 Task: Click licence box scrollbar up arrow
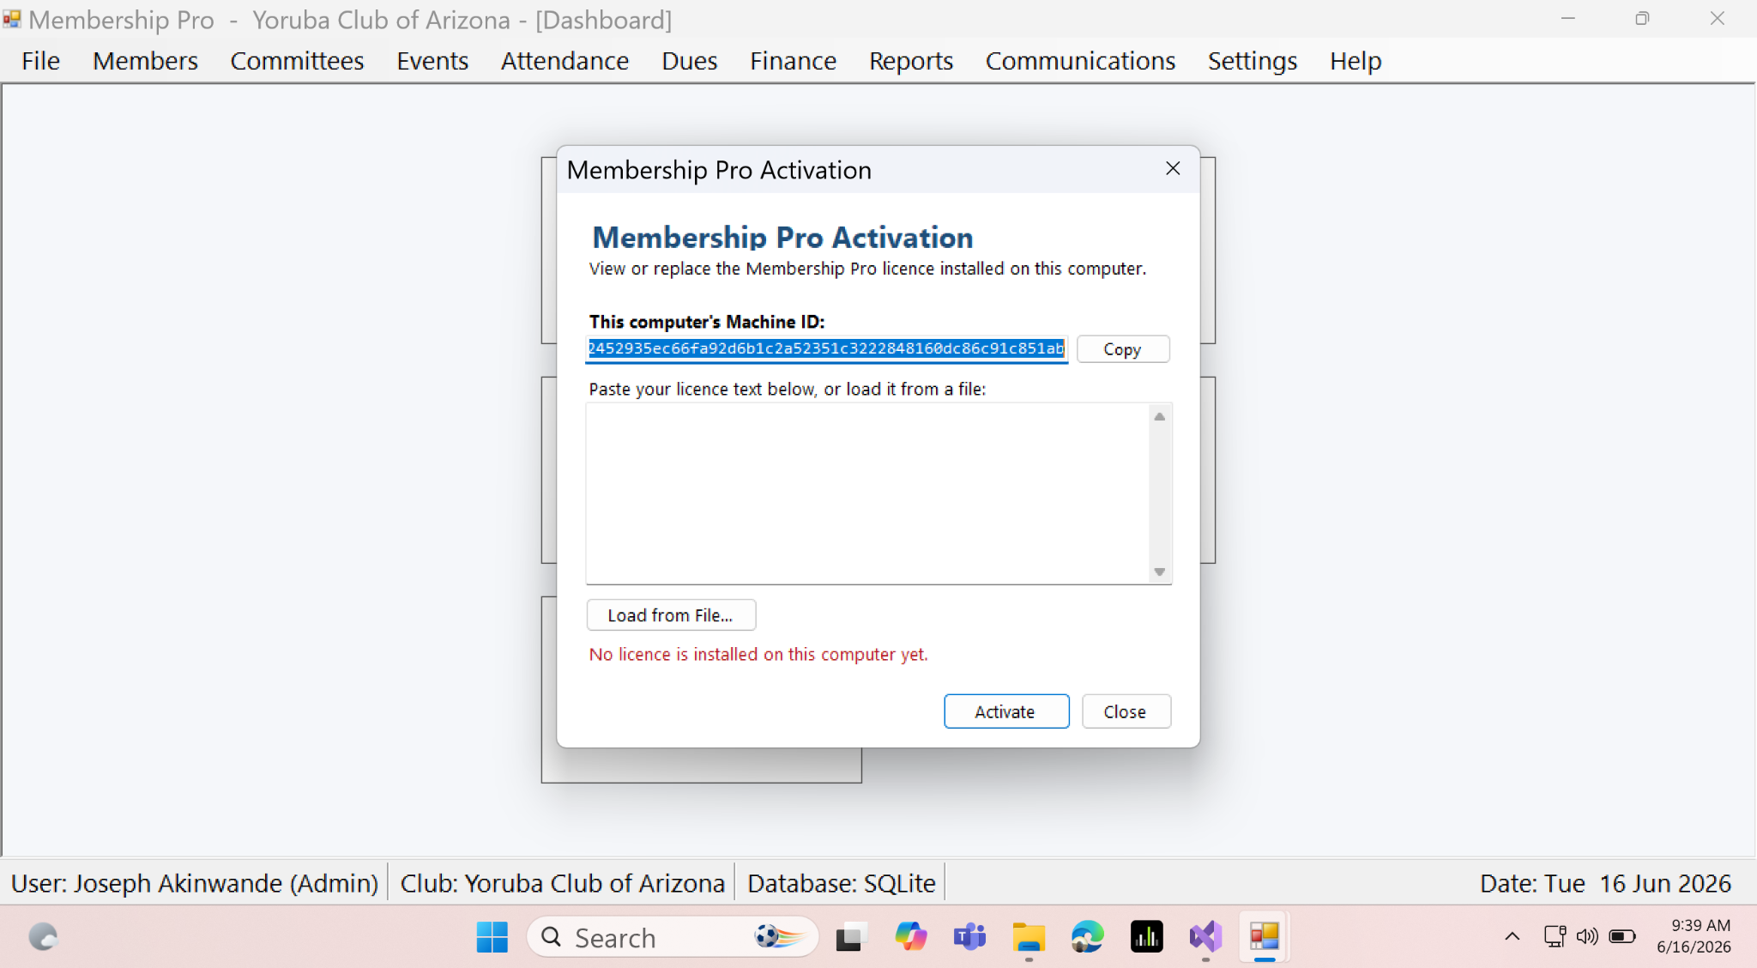(1159, 417)
